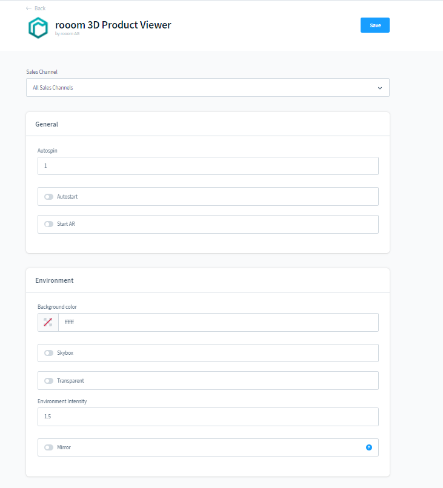Screen dimensions: 443x488
Task: Click the Background color hex text field
Action: (x=218, y=322)
